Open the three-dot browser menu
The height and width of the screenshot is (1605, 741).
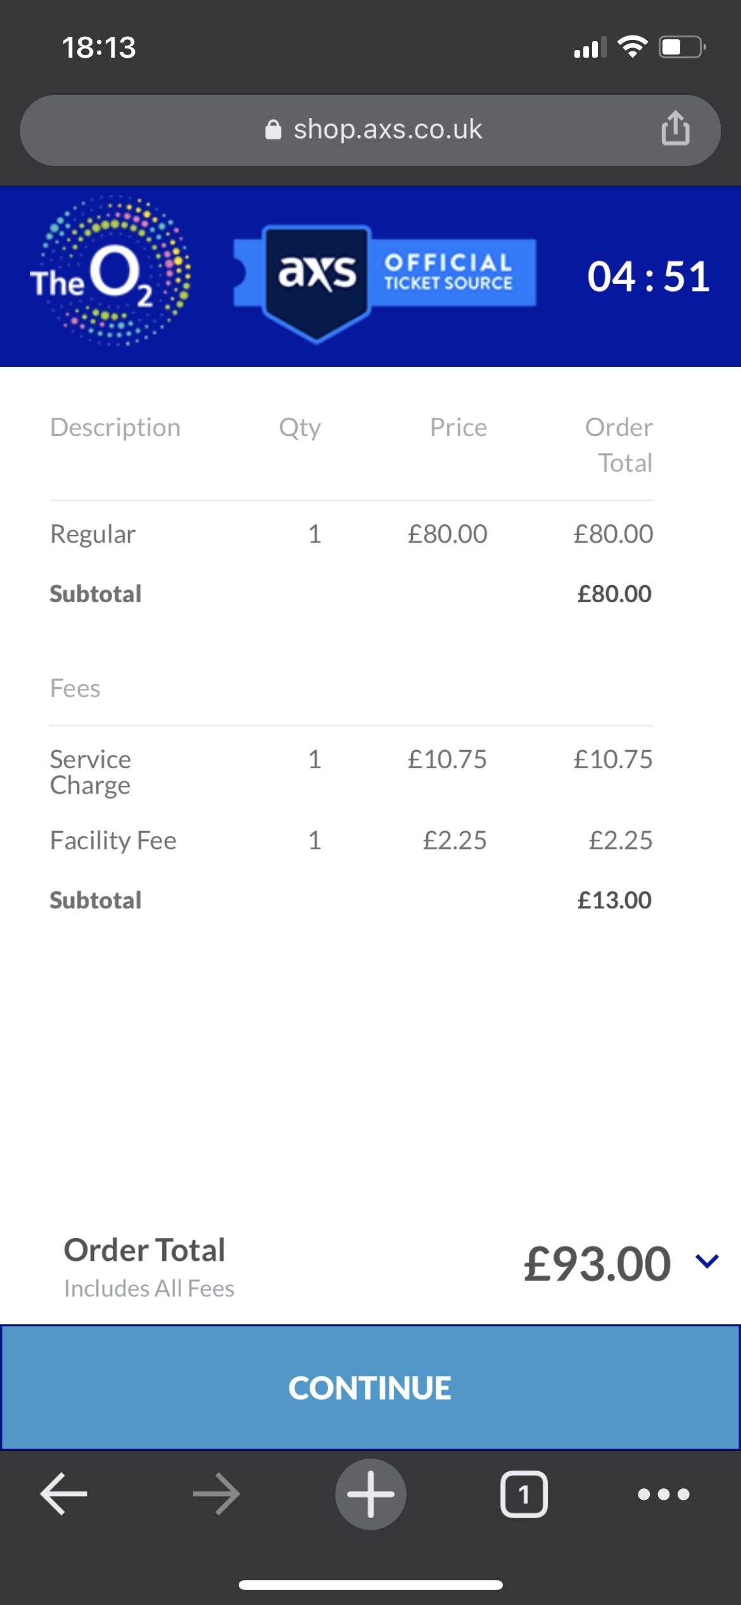pyautogui.click(x=663, y=1494)
